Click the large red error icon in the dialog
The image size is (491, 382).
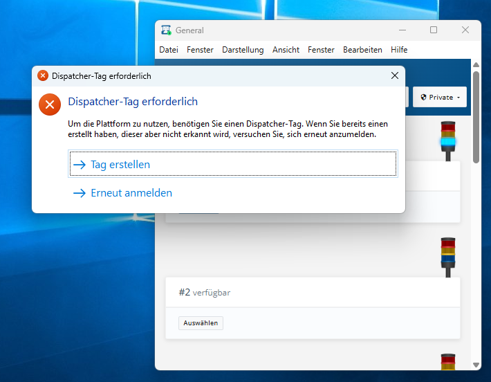pyautogui.click(x=49, y=104)
